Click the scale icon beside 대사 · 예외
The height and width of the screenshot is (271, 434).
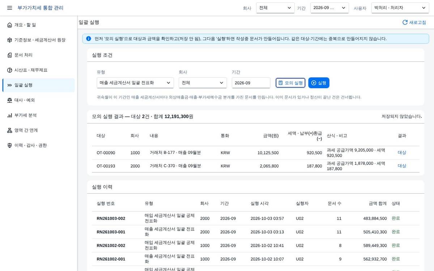click(10, 100)
